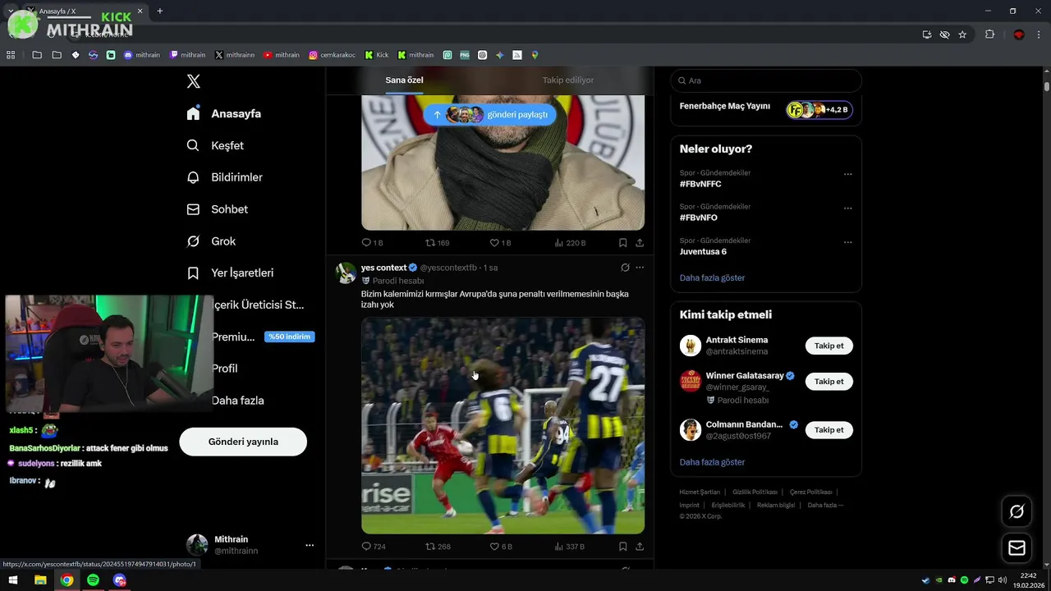
Task: Open more options for #FBvNFFC trend
Action: click(848, 174)
